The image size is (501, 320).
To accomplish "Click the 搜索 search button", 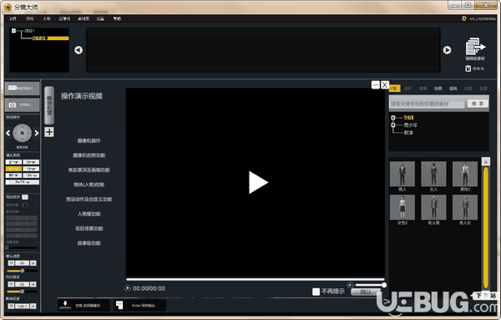I will pyautogui.click(x=478, y=104).
